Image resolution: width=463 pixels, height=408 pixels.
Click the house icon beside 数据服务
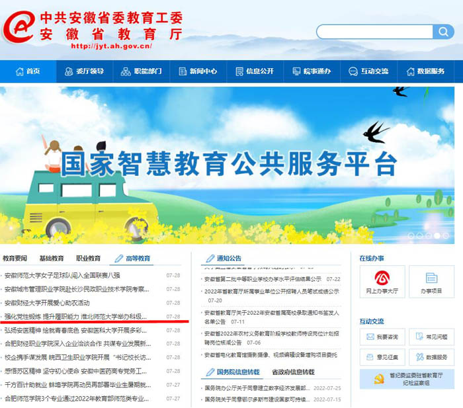click(411, 71)
